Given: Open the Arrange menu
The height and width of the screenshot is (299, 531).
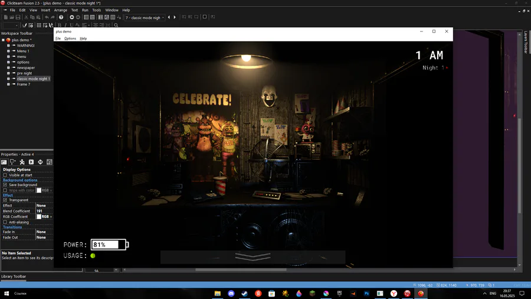Looking at the screenshot, I should coord(61,10).
